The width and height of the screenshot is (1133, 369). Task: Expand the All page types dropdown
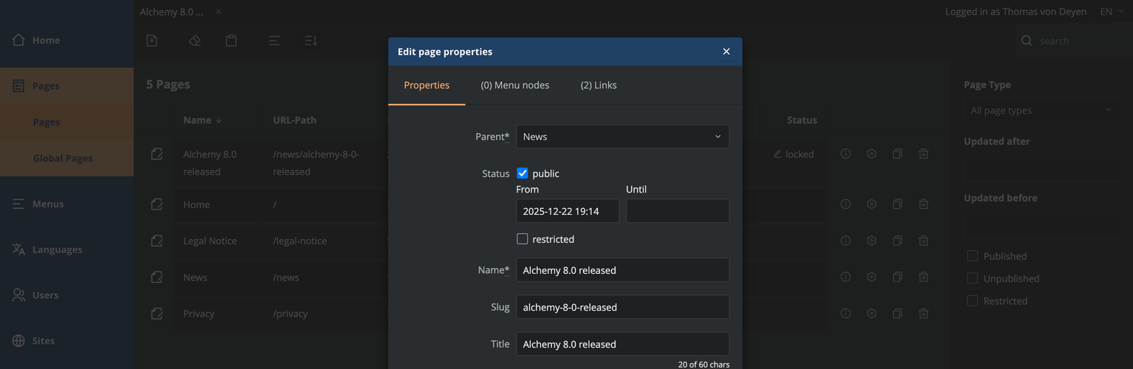click(1041, 111)
